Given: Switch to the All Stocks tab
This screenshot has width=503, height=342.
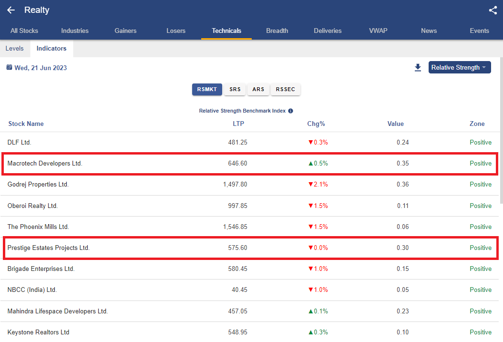Looking at the screenshot, I should point(24,31).
